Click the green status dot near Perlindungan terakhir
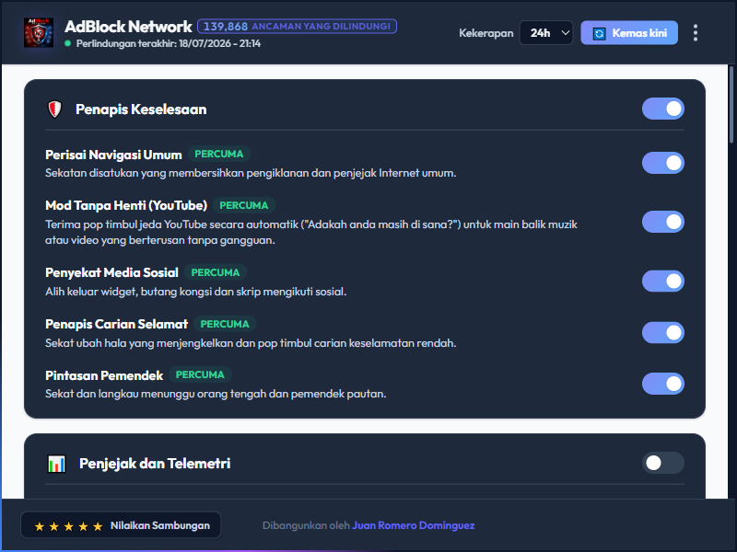Screen dimensions: 737x552 (67, 43)
